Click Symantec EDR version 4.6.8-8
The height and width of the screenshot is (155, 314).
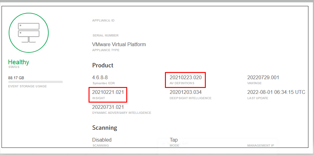click(x=100, y=77)
